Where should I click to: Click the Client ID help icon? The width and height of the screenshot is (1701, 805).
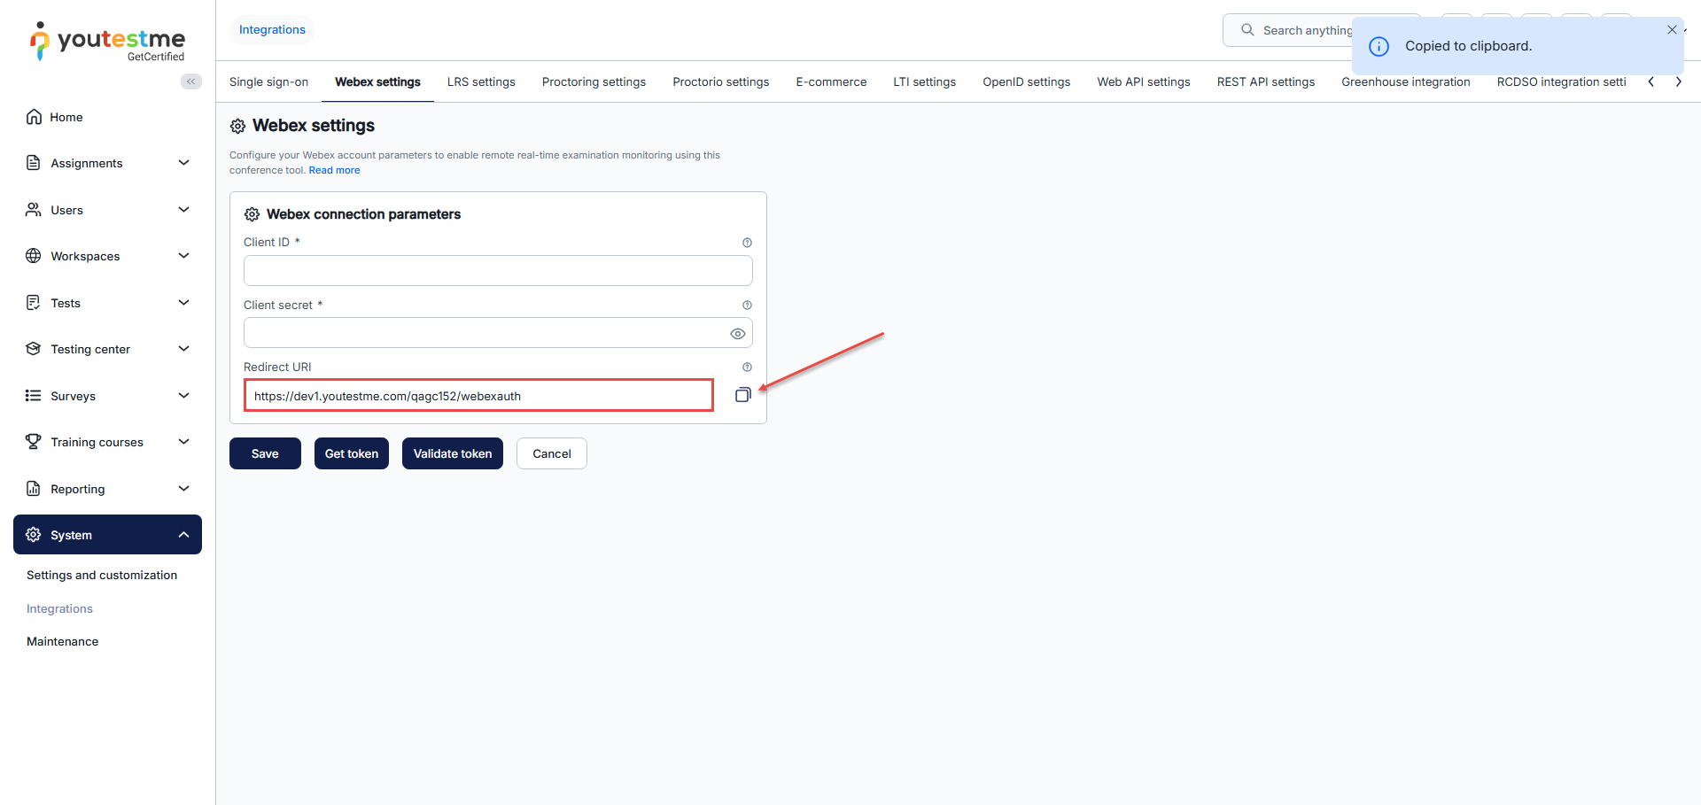[x=747, y=243]
